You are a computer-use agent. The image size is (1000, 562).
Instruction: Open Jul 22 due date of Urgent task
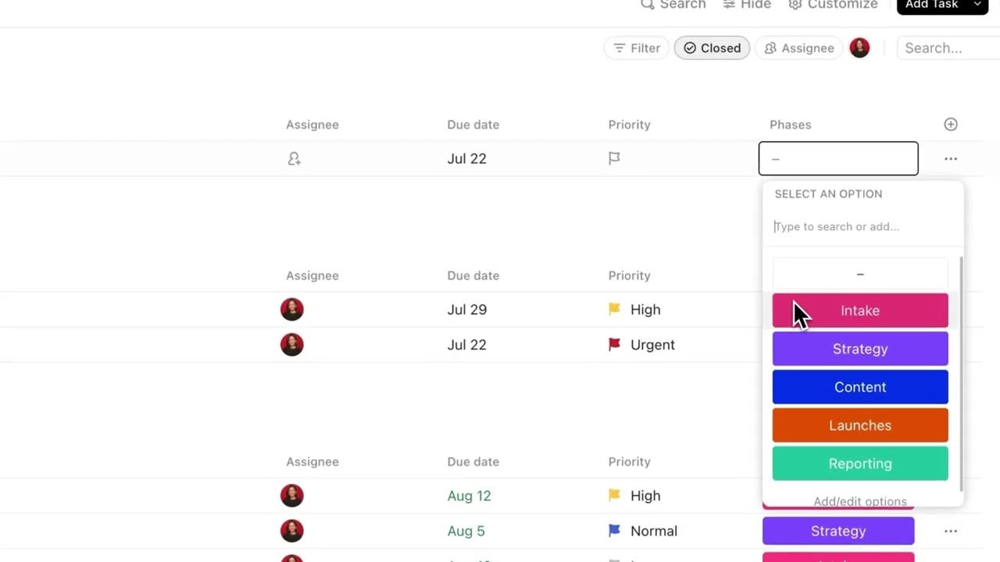pos(467,345)
